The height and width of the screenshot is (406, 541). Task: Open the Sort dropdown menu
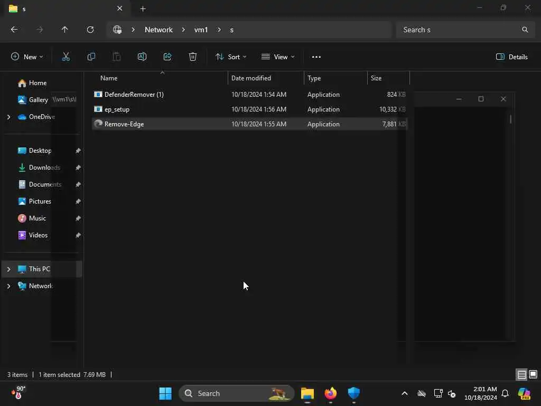pyautogui.click(x=231, y=57)
